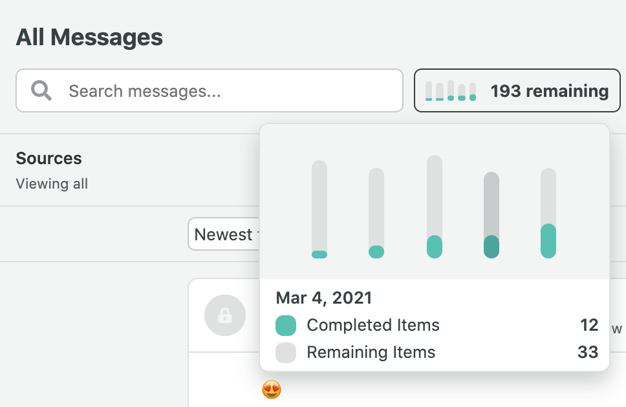Open the 193 remaining progress button
The image size is (626, 407).
pos(517,90)
